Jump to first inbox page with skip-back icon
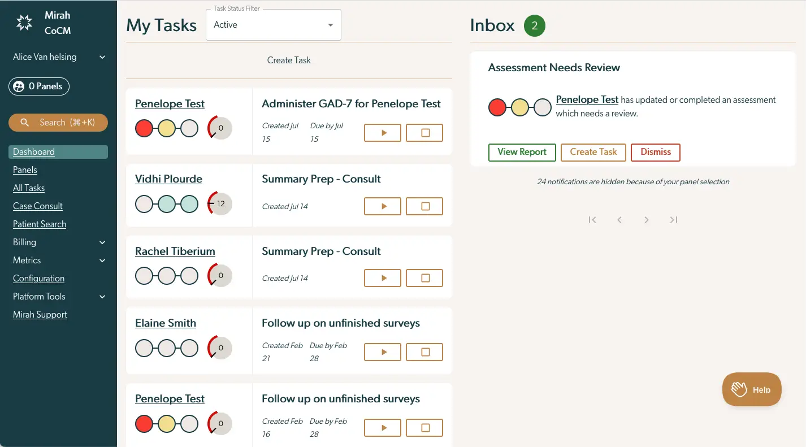The width and height of the screenshot is (806, 447). click(x=592, y=219)
